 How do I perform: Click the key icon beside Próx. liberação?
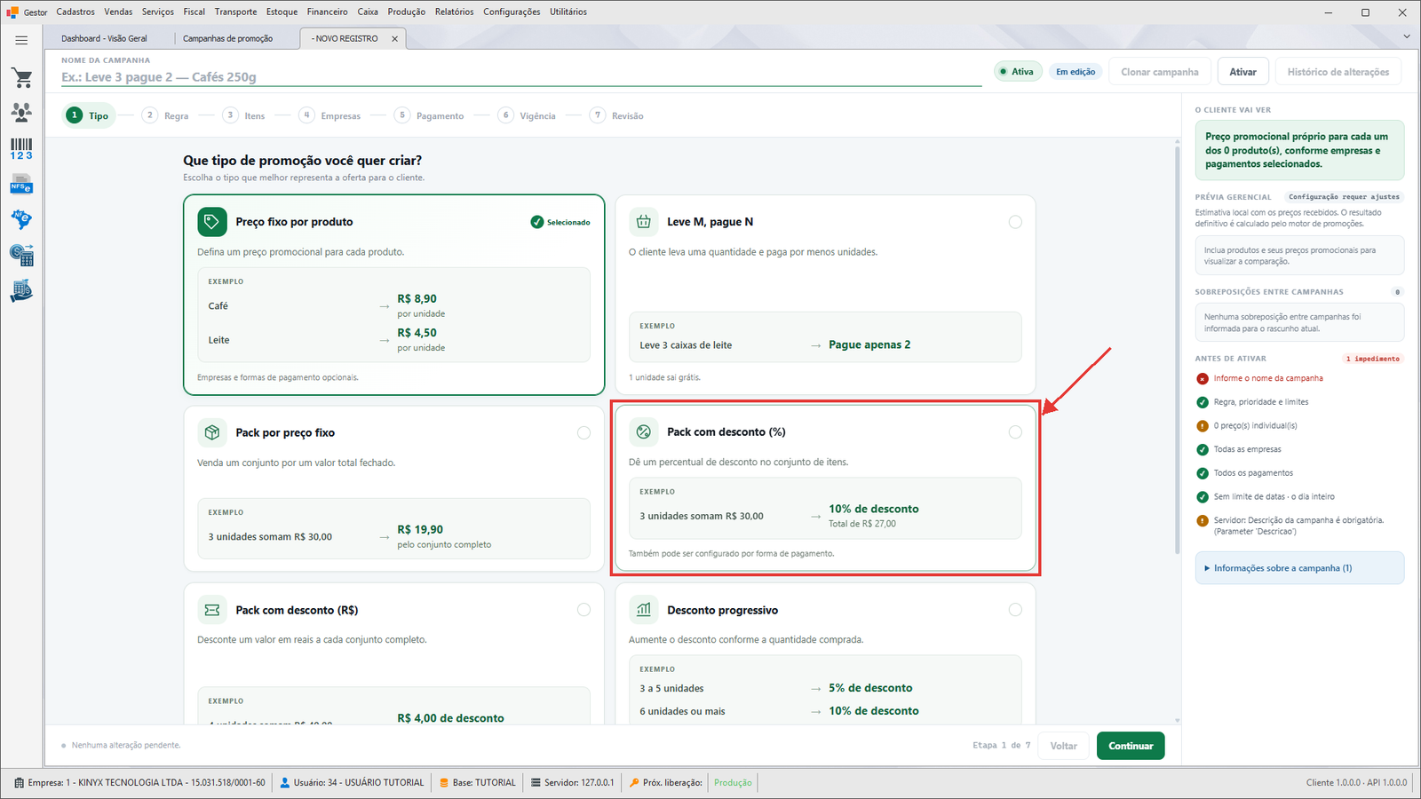click(634, 783)
